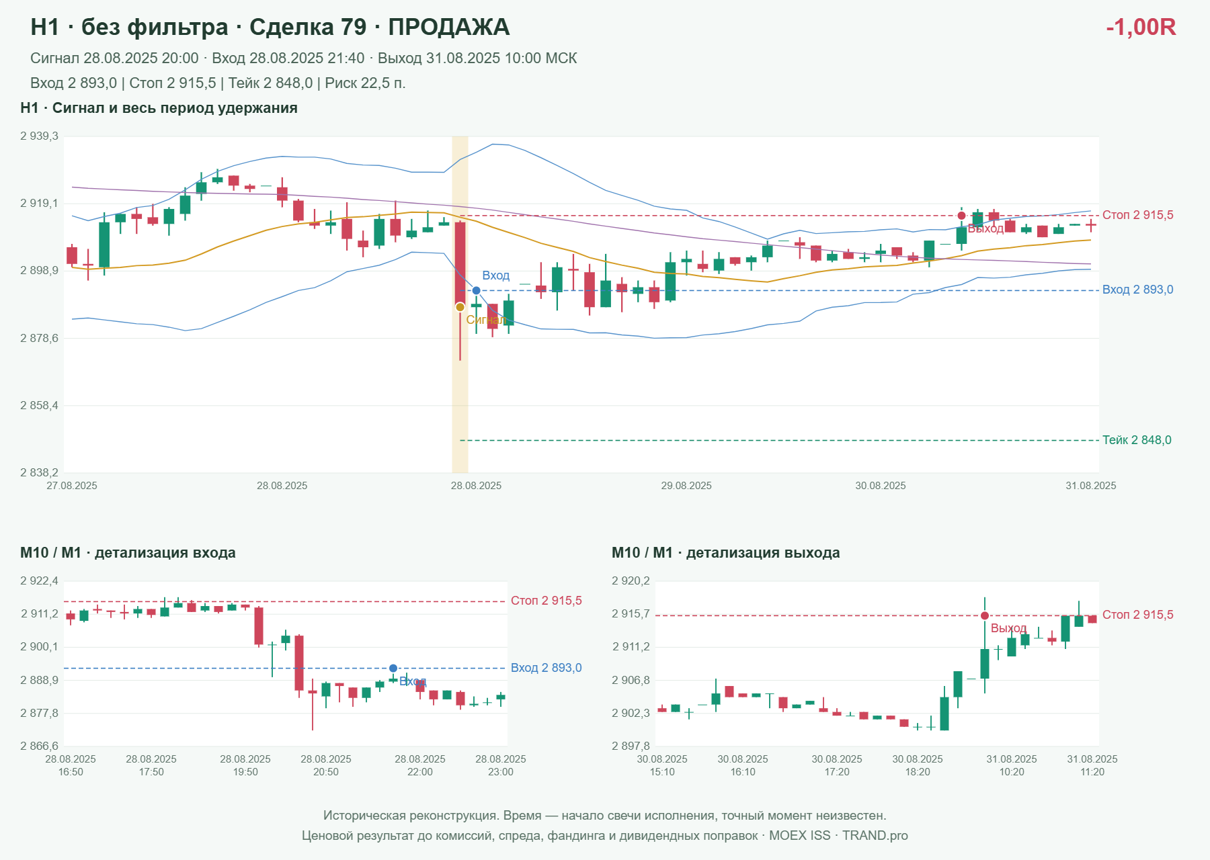The image size is (1210, 860).
Task: Click 'Стоп 2 915,5' label in exit detail chart
Action: click(x=1138, y=615)
